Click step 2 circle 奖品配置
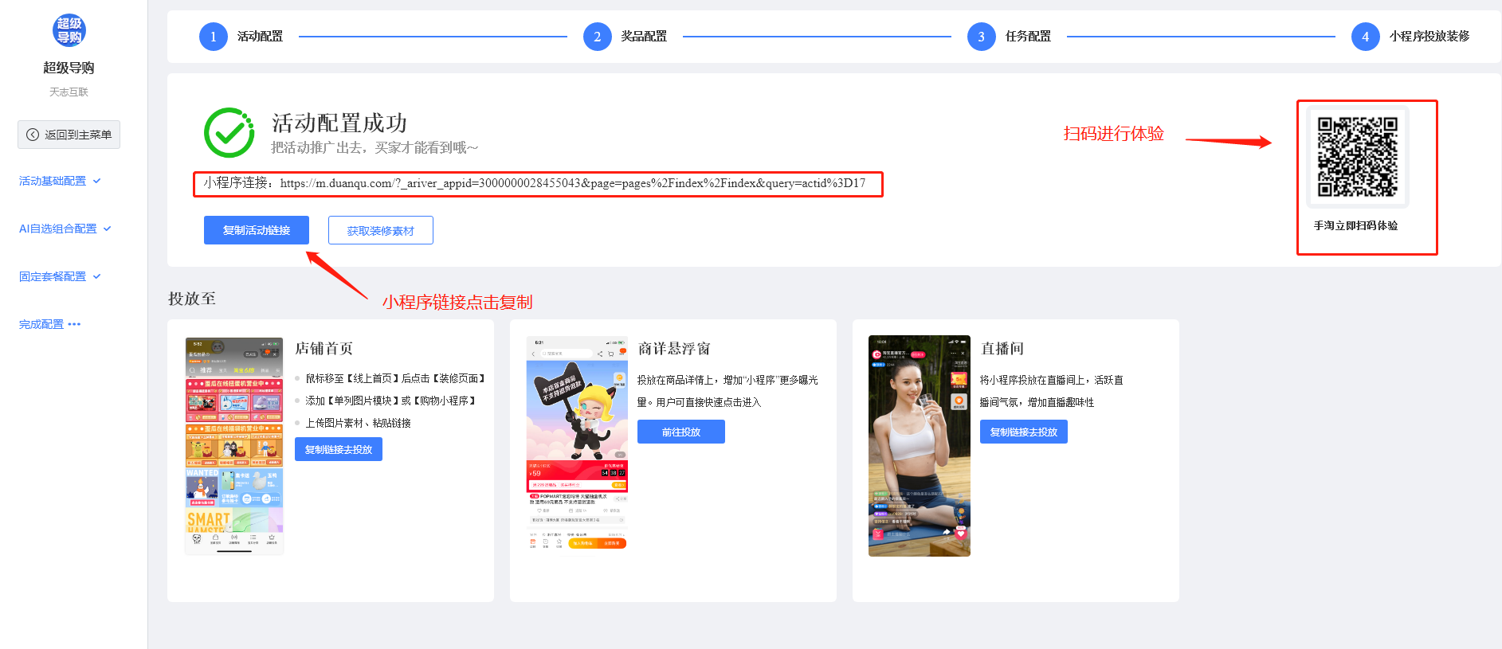The width and height of the screenshot is (1502, 649). tap(598, 37)
